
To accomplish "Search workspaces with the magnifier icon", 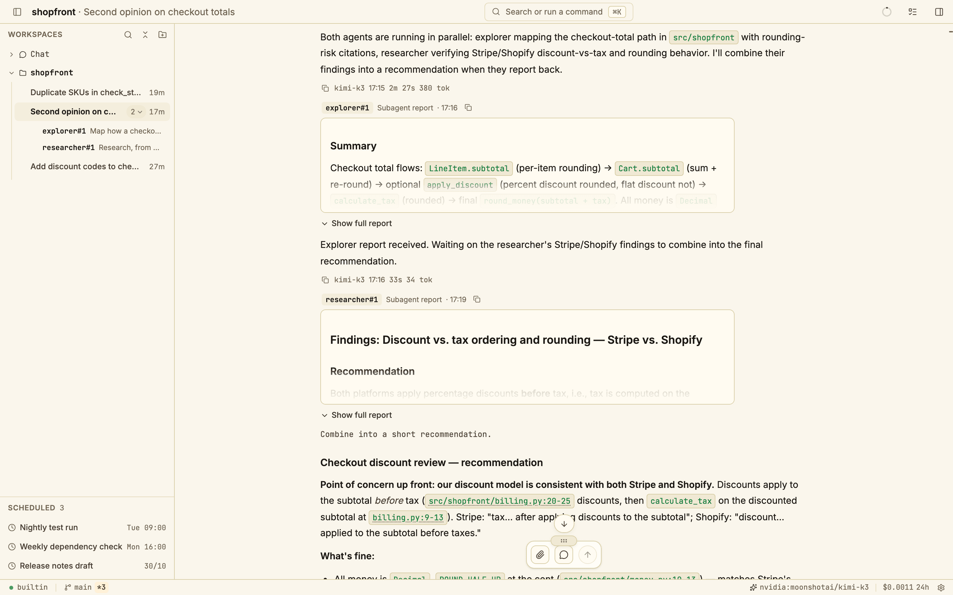I will [x=128, y=35].
